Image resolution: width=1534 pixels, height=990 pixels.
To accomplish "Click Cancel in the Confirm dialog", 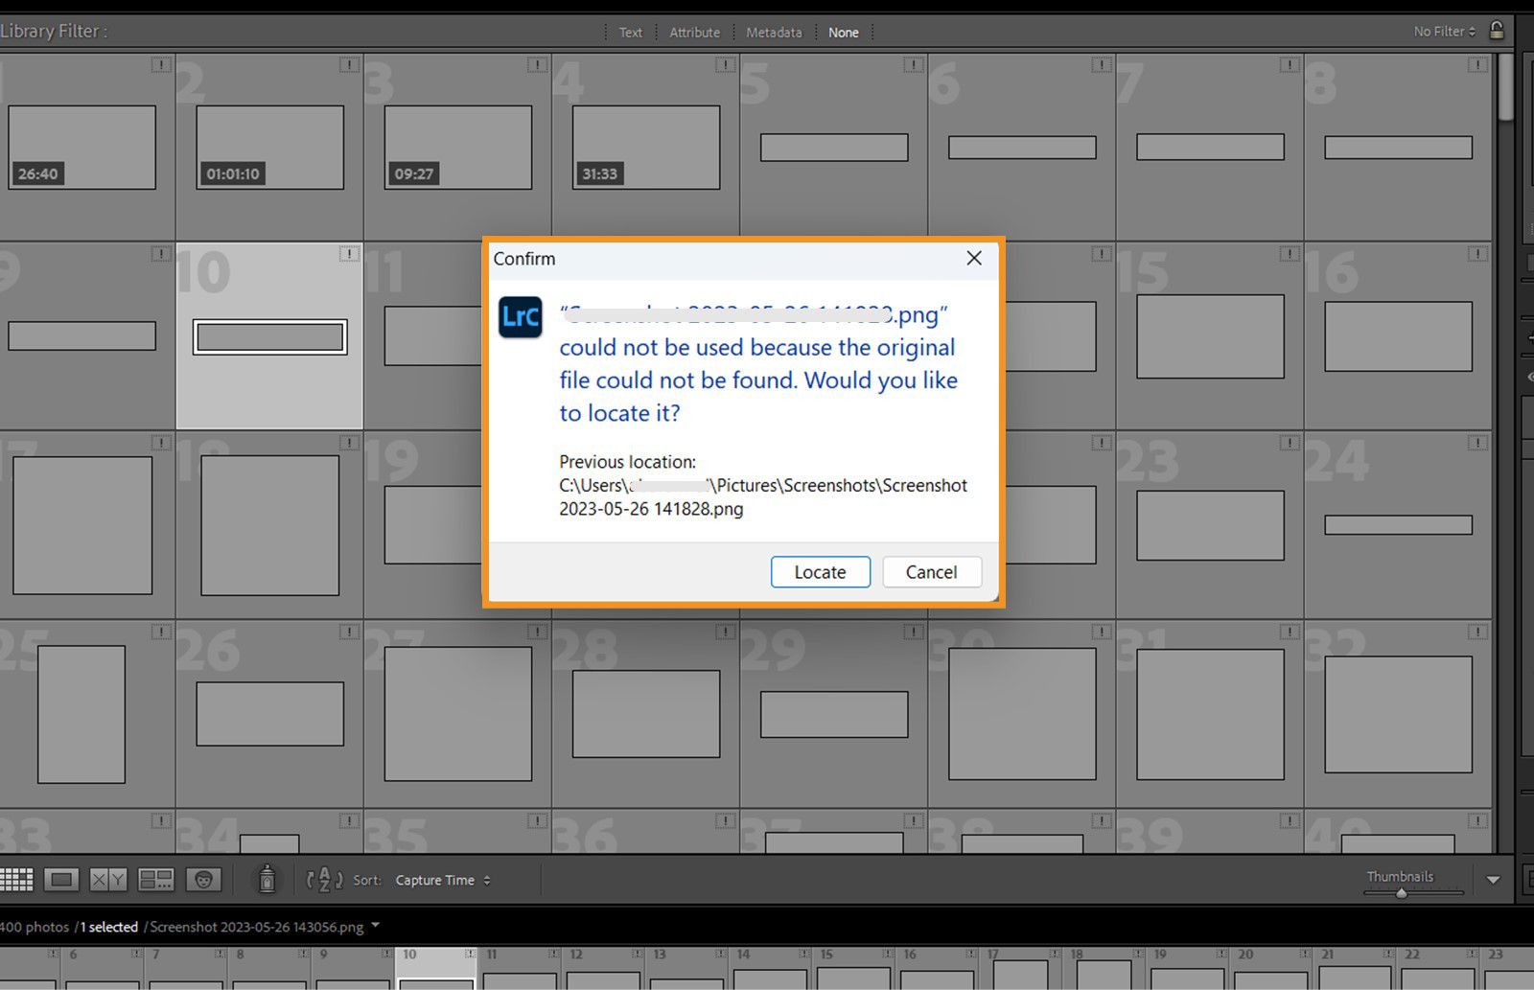I will pyautogui.click(x=932, y=572).
